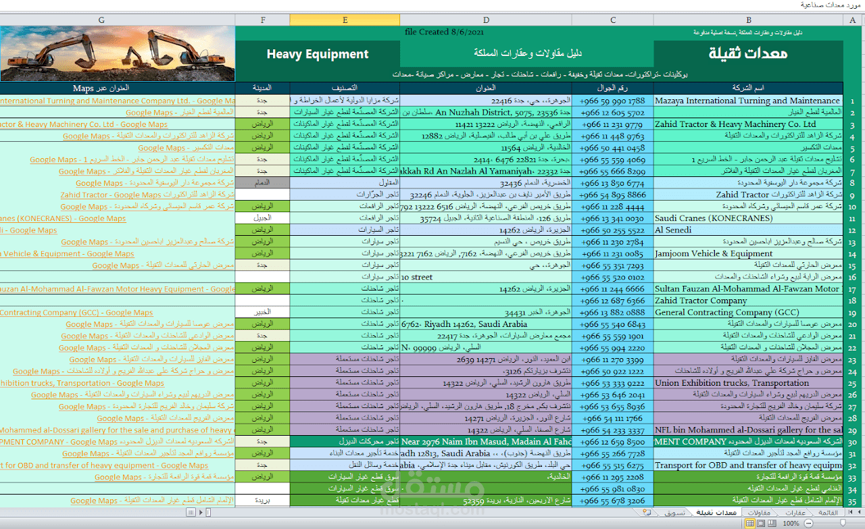
Task: Open معرض الفريج للمعدات الثقيلة Maps link
Action: click(x=165, y=418)
